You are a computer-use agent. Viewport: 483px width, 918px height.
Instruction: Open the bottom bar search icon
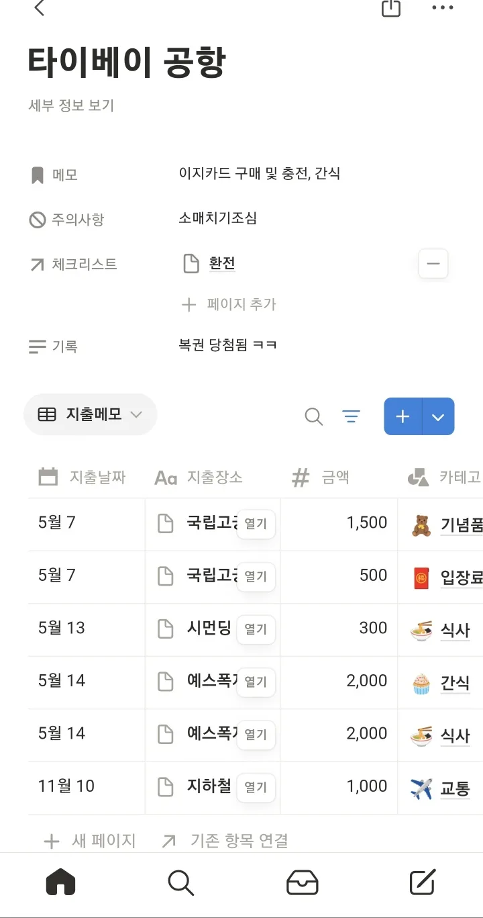[x=181, y=882]
